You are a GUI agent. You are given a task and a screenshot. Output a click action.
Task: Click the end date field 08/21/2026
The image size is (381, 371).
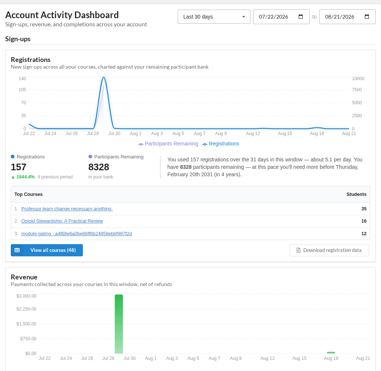click(x=347, y=17)
